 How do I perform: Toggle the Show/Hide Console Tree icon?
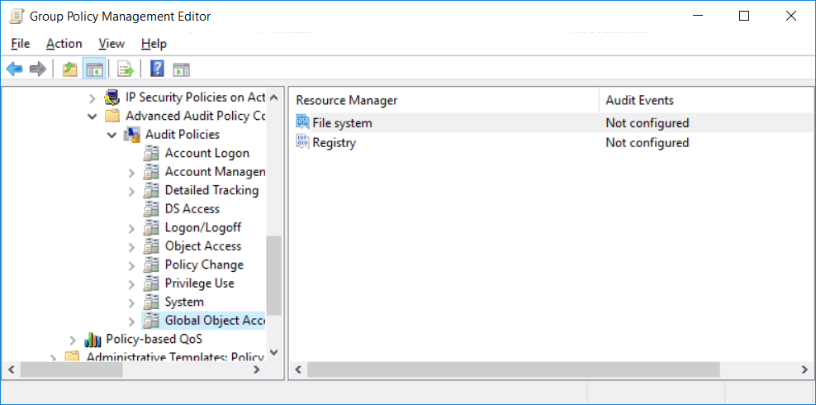coord(94,69)
